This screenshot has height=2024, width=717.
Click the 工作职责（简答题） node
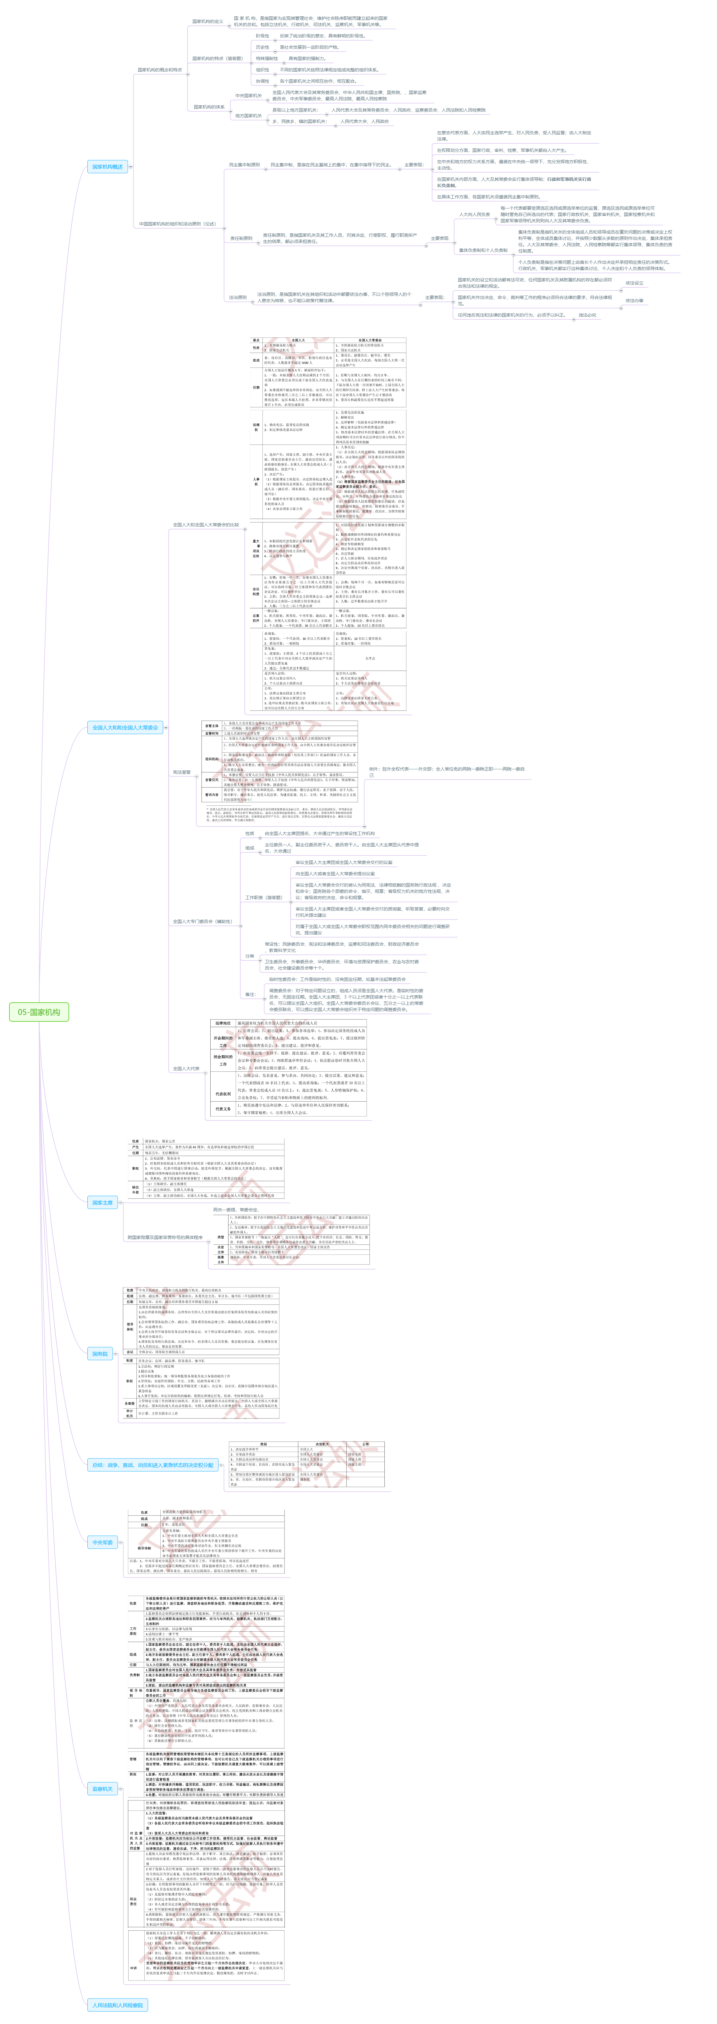click(x=265, y=897)
